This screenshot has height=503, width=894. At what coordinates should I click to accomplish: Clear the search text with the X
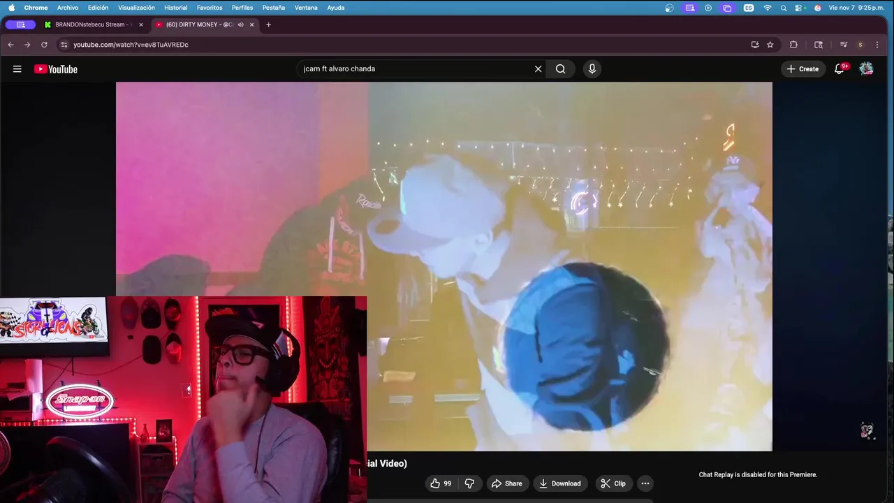coord(538,69)
